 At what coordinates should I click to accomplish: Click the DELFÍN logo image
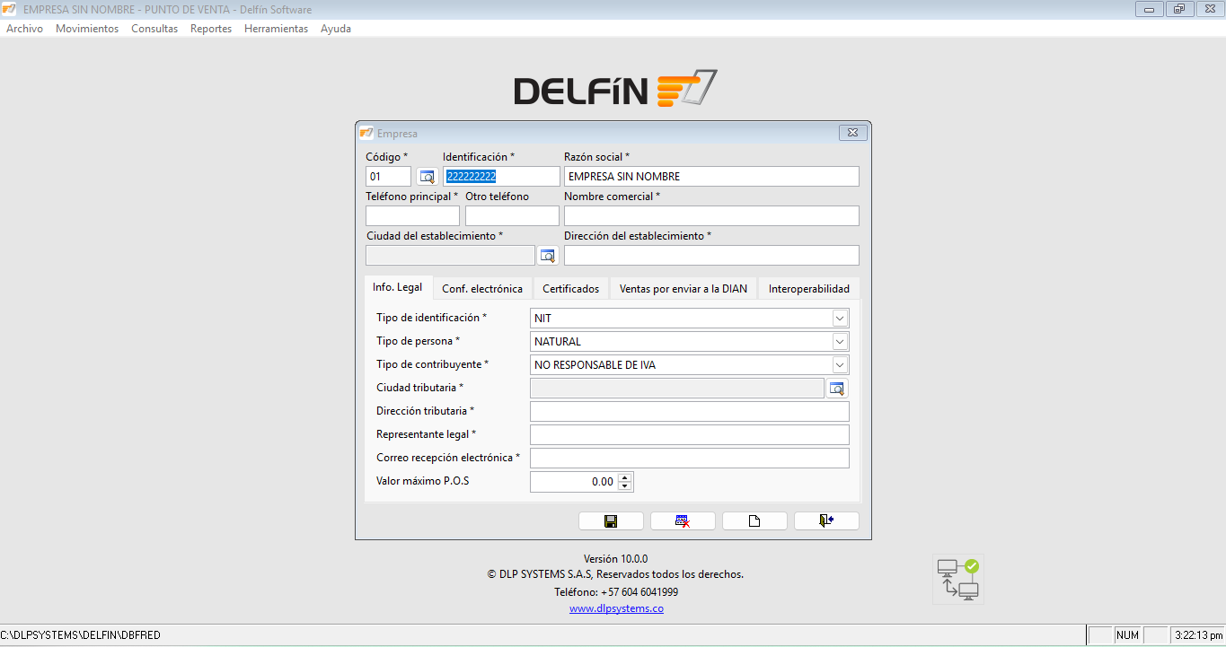click(x=615, y=89)
